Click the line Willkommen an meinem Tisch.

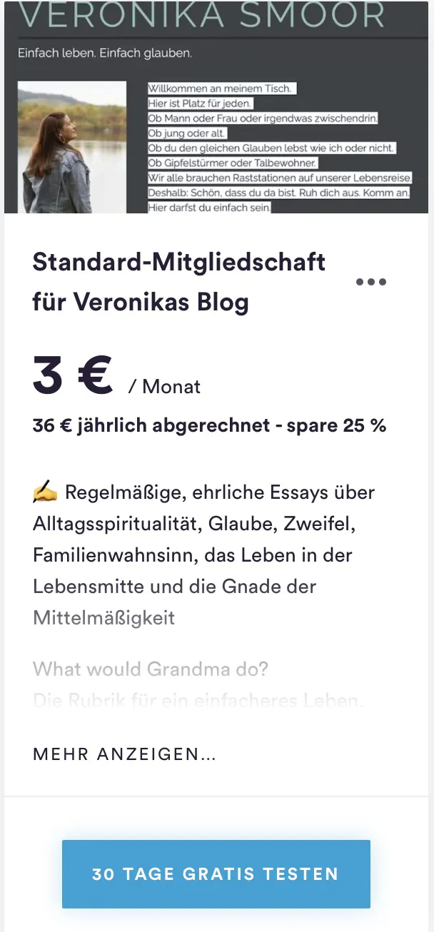tap(221, 88)
